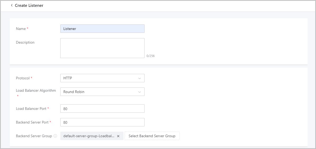The height and width of the screenshot is (149, 316).
Task: Click the Backend Server Group label text
Action: point(34,136)
